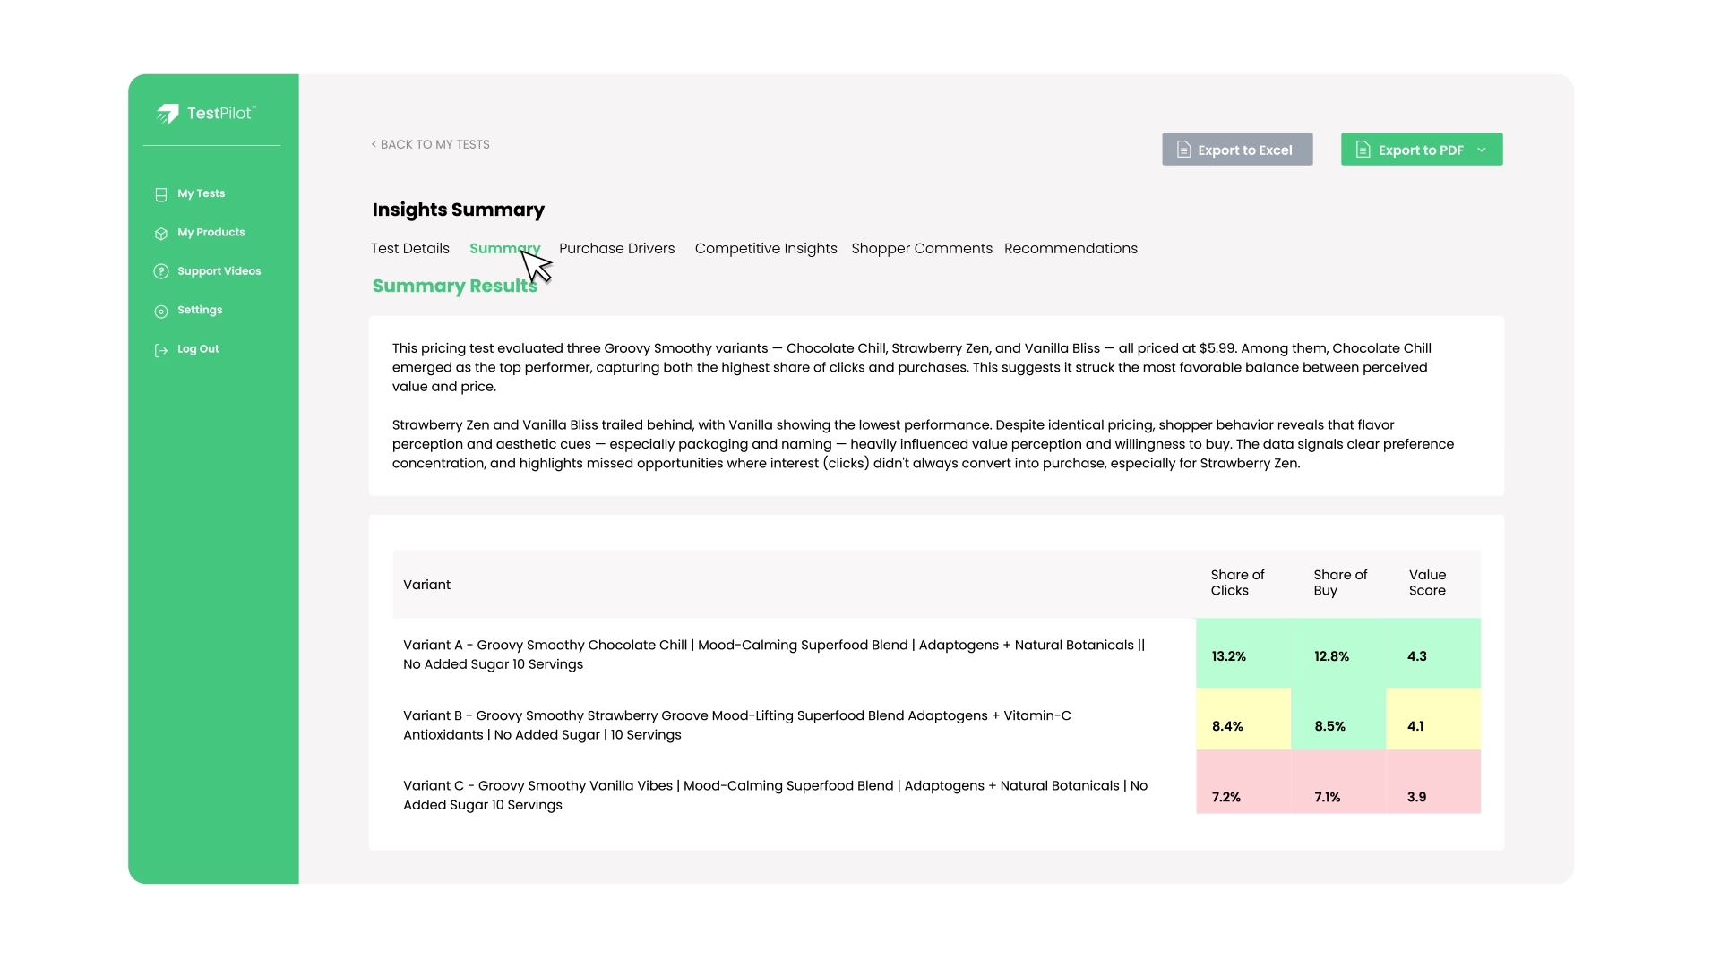Open Settings using the circular icon

tap(160, 311)
